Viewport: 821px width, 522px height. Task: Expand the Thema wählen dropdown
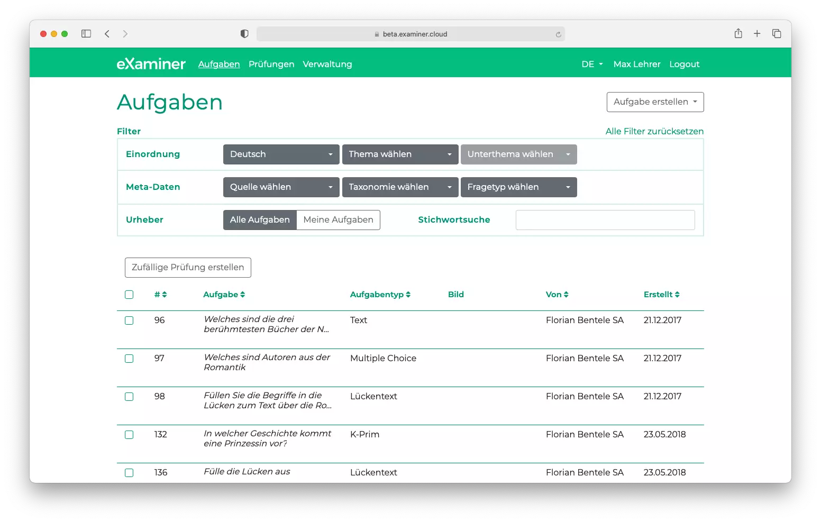400,154
